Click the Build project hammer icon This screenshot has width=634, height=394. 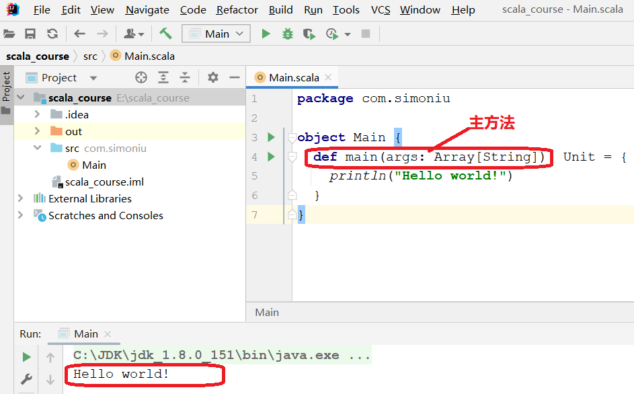[x=165, y=34]
